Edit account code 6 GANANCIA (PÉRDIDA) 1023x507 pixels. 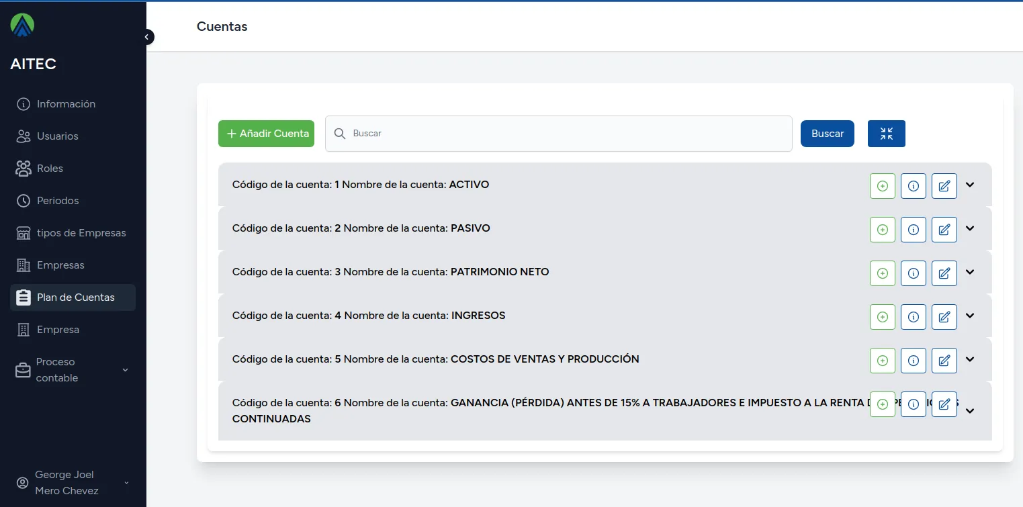tap(944, 404)
